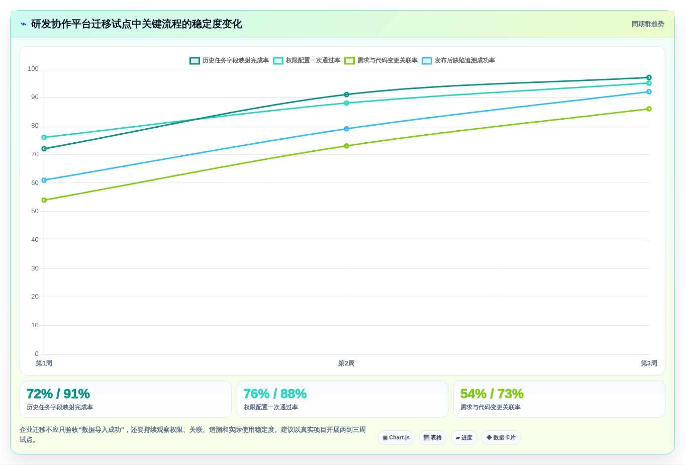Click the blue week 3 data point at 92
The height and width of the screenshot is (465, 685).
coord(649,91)
